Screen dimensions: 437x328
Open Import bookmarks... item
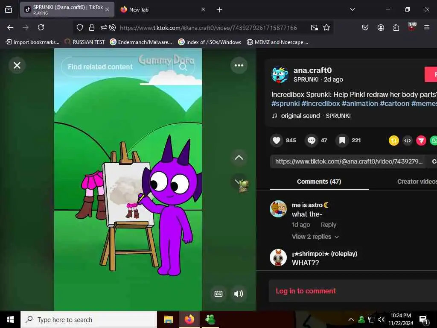pyautogui.click(x=32, y=42)
